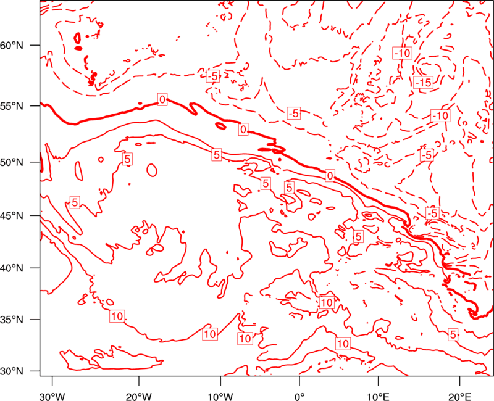Click the 40°N latitude axis label
The image size is (494, 401).
[12, 268]
